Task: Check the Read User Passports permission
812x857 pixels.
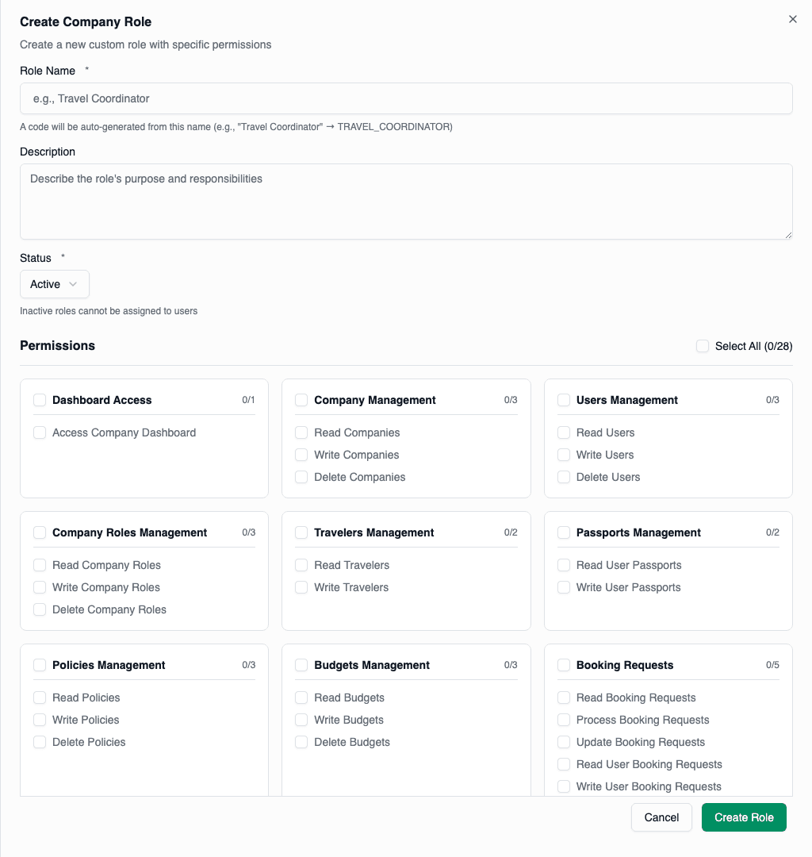Action: tap(563, 565)
